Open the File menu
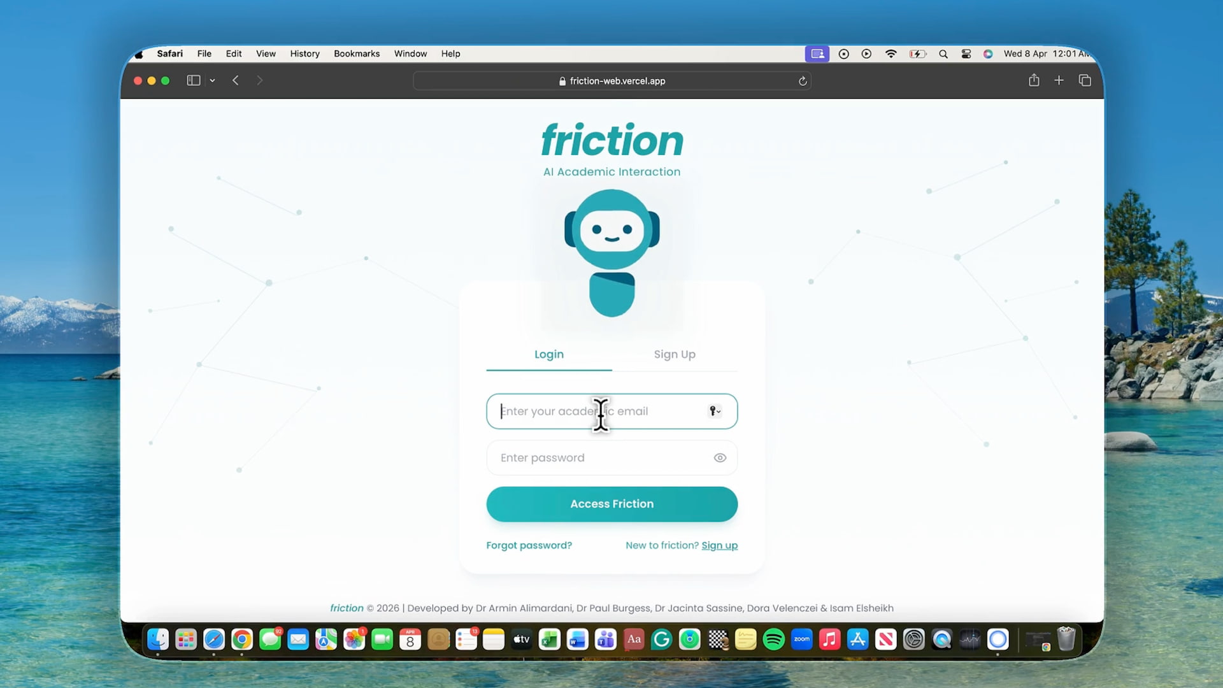The image size is (1223, 688). pyautogui.click(x=204, y=54)
